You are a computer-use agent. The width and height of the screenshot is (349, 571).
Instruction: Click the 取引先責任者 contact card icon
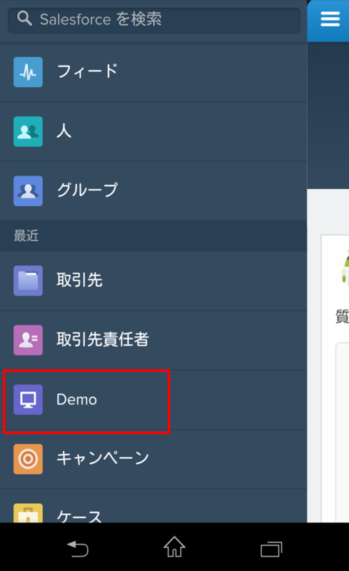point(28,340)
